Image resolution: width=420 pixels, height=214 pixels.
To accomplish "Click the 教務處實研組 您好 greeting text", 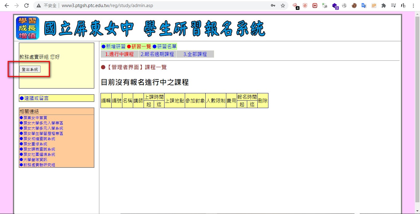I will pyautogui.click(x=39, y=57).
